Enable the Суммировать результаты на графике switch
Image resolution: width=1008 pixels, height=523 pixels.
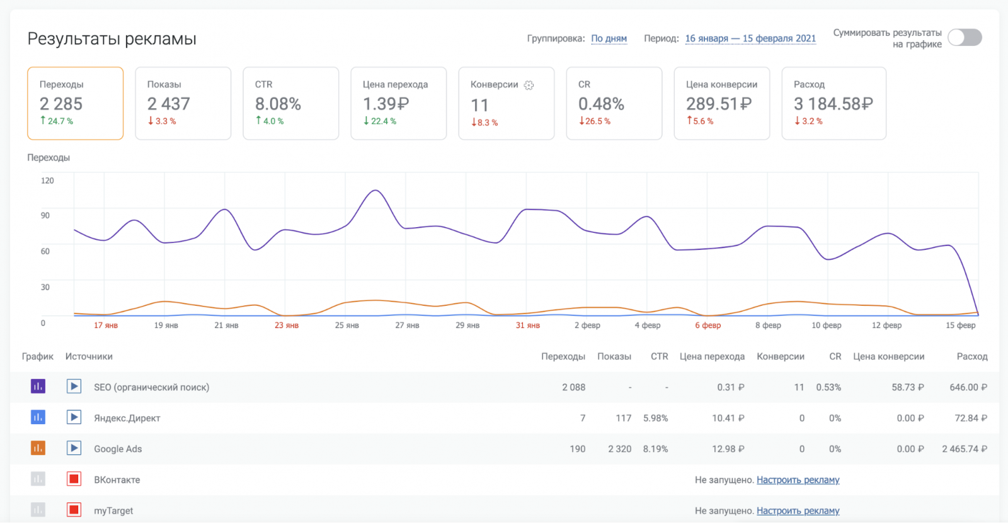click(965, 38)
